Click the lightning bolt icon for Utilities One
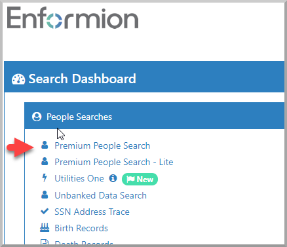 [45, 178]
